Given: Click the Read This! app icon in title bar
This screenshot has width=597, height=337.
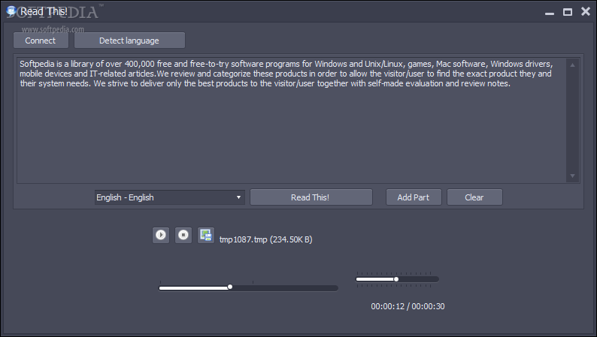Looking at the screenshot, I should pyautogui.click(x=11, y=11).
